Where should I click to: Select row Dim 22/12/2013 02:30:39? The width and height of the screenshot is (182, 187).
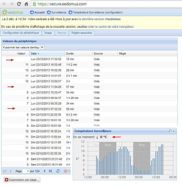point(36,153)
